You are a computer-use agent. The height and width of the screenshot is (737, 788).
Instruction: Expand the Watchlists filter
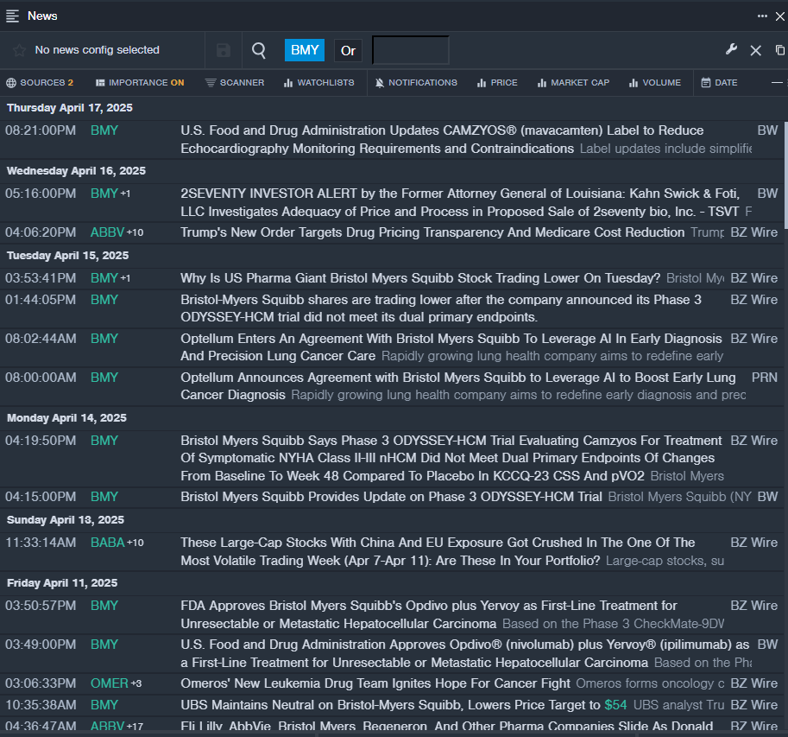[318, 83]
